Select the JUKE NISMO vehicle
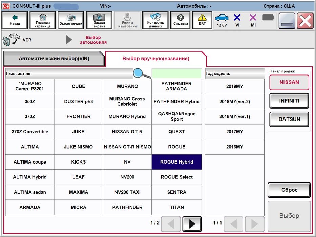The image size is (316, 237). click(78, 147)
